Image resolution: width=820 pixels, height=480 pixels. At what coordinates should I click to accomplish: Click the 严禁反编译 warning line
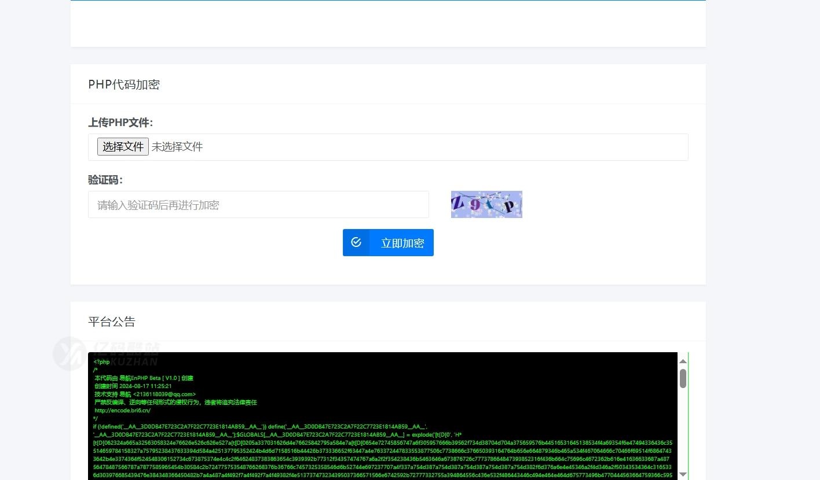tap(175, 402)
